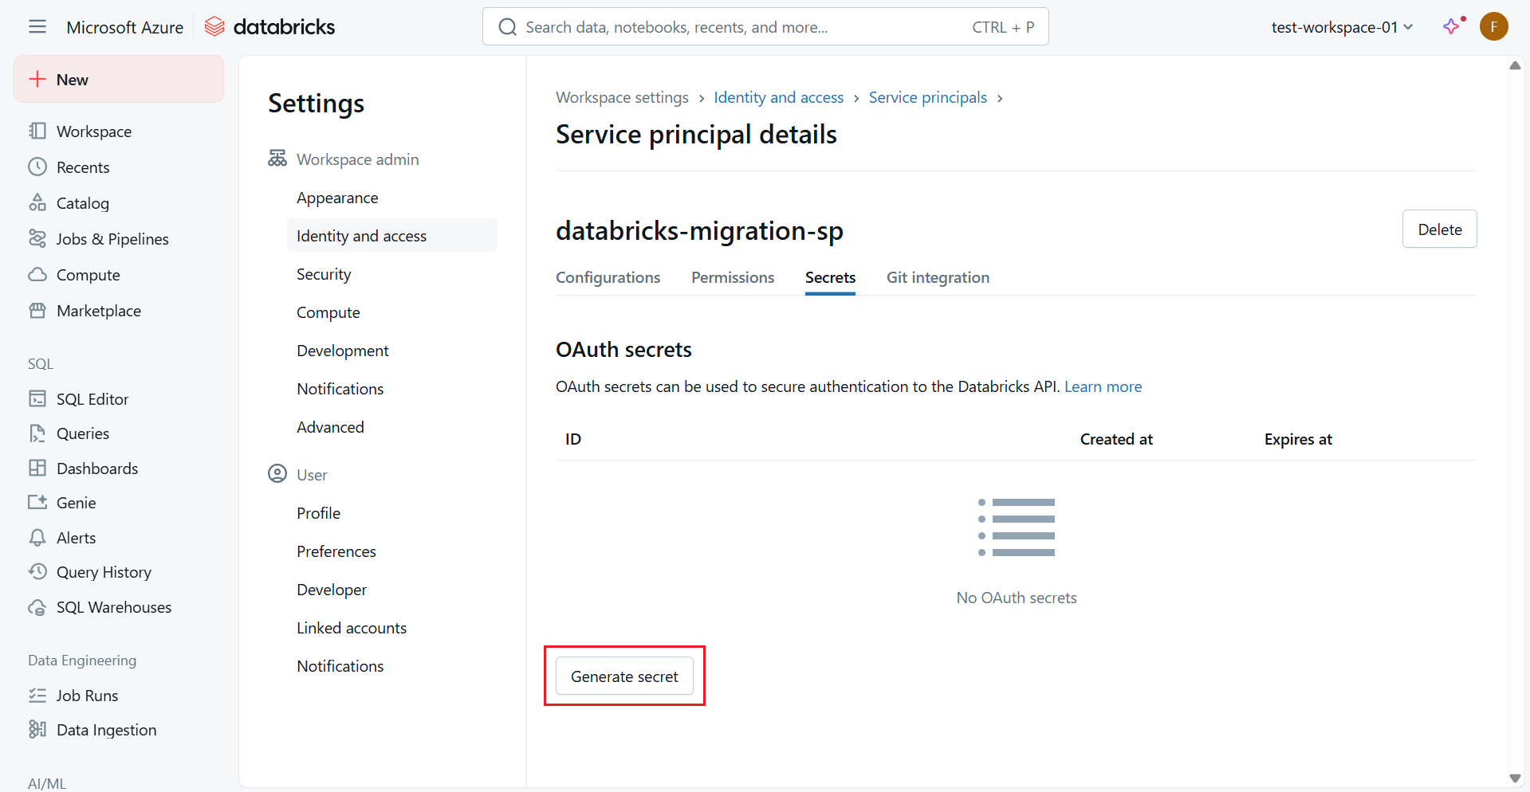The width and height of the screenshot is (1530, 792).
Task: Open Appearance settings
Action: tap(392, 198)
